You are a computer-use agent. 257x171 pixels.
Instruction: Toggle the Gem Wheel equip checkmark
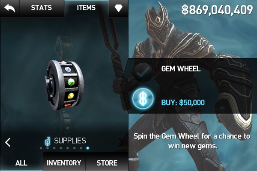coord(143,72)
